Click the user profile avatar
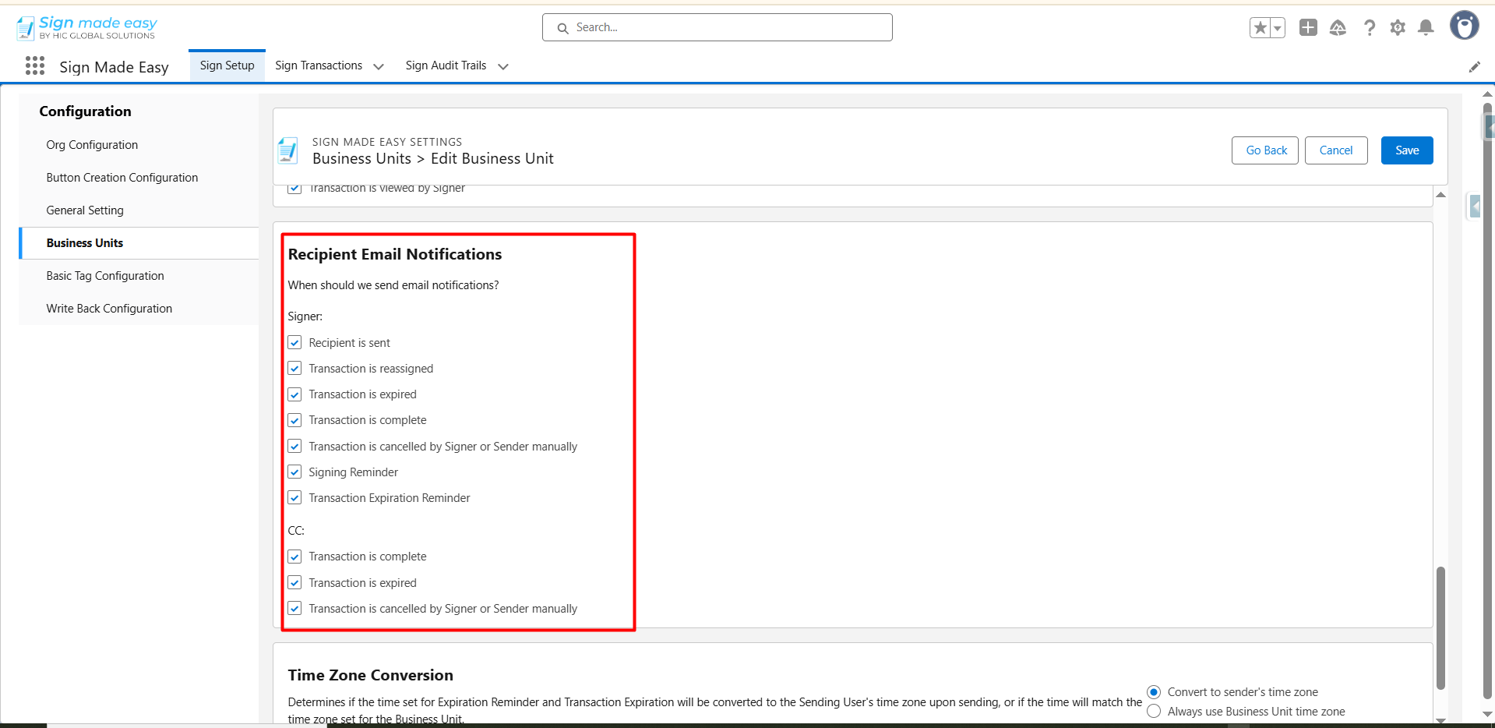The width and height of the screenshot is (1495, 728). [1464, 26]
